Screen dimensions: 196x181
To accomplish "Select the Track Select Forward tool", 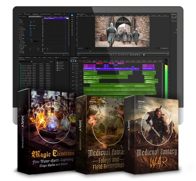I will (72, 17).
